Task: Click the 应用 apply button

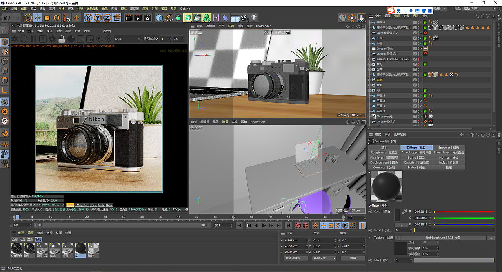Action: 353,258
